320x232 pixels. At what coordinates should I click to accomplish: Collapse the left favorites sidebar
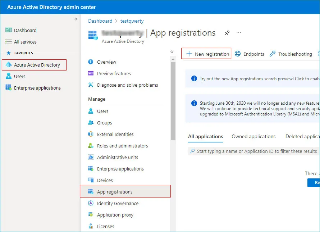pyautogui.click(x=76, y=19)
